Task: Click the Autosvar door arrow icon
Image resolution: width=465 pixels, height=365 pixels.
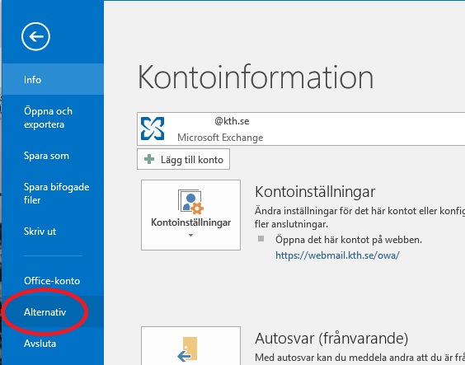Action: point(187,349)
